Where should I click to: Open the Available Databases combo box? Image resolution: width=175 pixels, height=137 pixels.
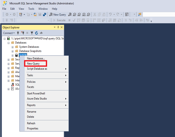pos(33,20)
